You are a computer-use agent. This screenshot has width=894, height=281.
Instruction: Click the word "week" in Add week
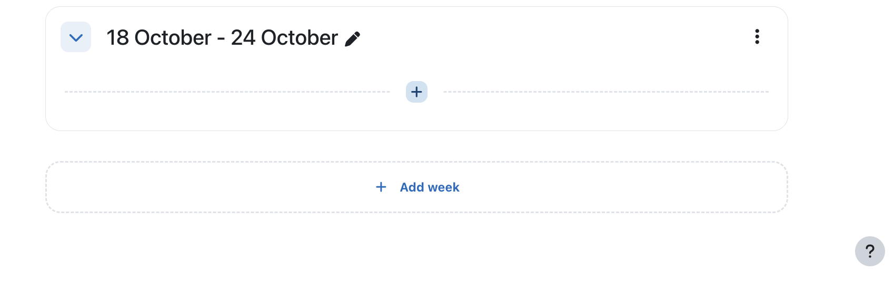click(444, 187)
